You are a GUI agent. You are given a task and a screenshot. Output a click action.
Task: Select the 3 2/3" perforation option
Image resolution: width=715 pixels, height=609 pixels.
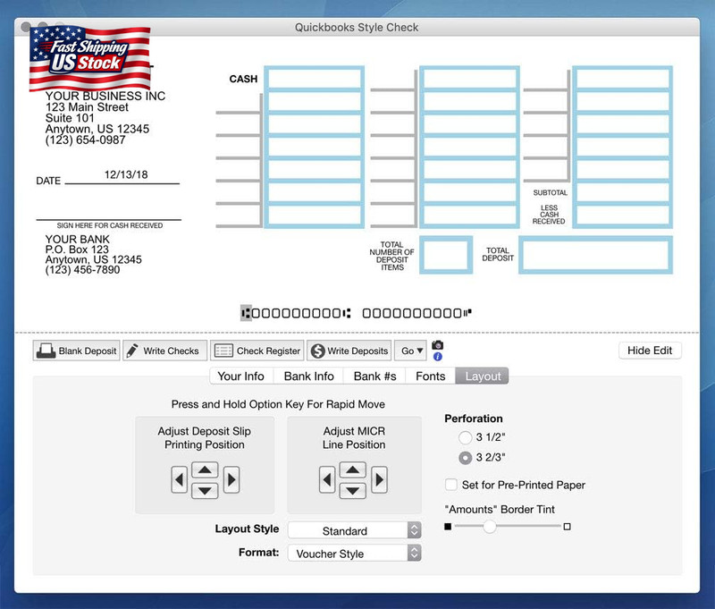[465, 458]
